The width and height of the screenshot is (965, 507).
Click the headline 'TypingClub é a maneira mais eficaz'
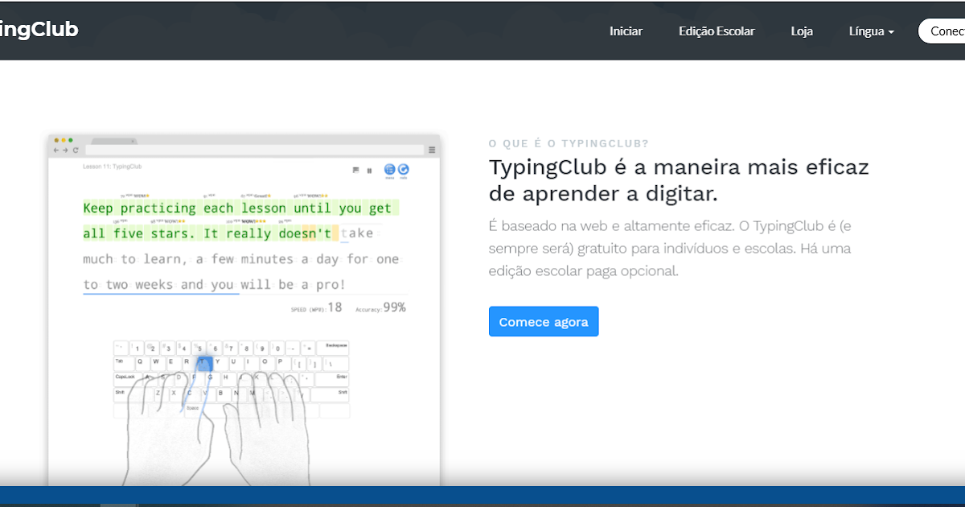point(679,167)
